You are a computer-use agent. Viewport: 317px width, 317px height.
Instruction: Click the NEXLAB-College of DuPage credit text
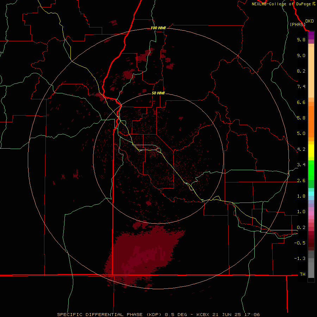tap(281, 4)
